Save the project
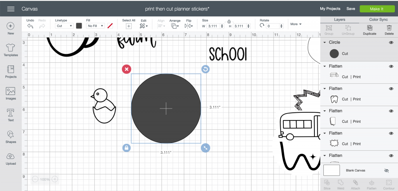The width and height of the screenshot is (398, 191). coord(351,9)
